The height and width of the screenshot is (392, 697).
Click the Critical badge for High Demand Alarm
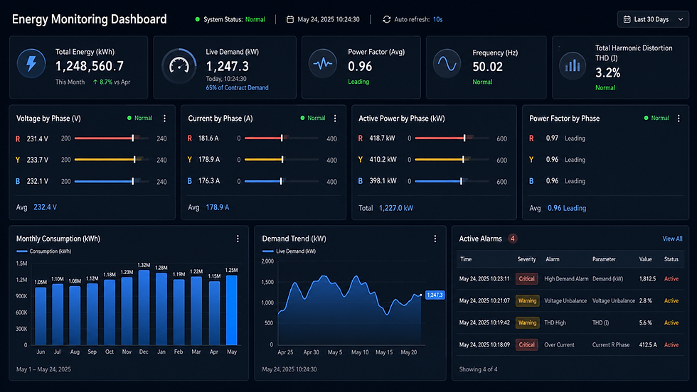tap(527, 279)
